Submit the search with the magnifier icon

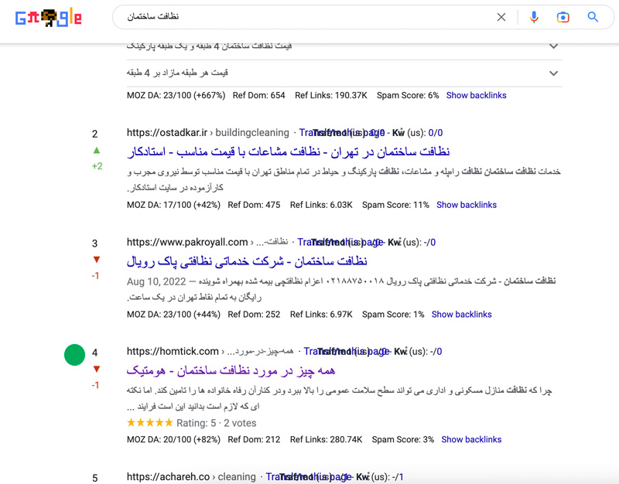click(593, 16)
